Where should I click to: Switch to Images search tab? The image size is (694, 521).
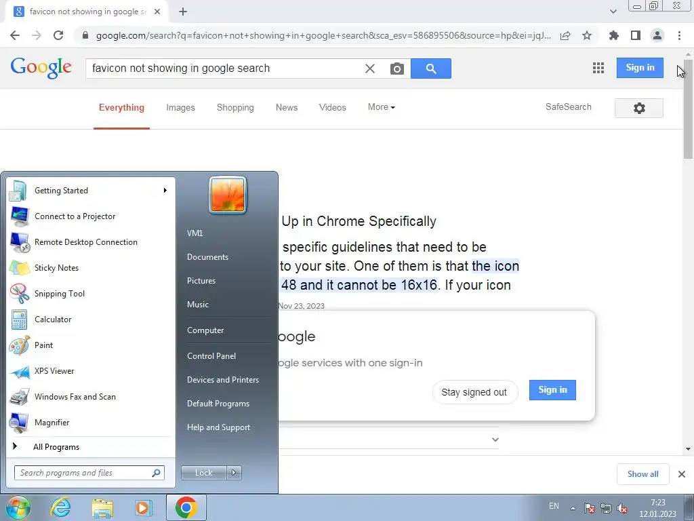[x=180, y=108]
